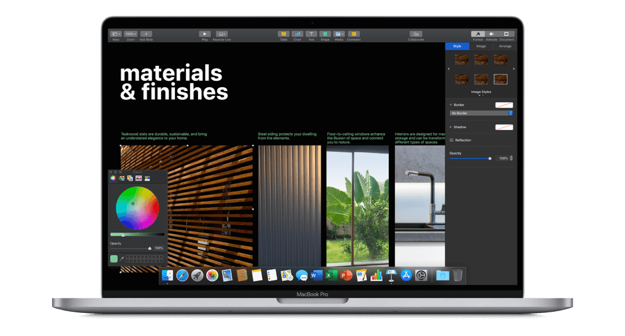625x336 pixels.
Task: Open the No Border dropdown
Action: pyautogui.click(x=481, y=113)
